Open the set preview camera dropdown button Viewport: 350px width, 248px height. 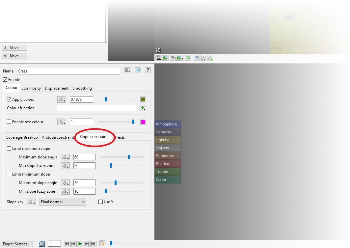click(177, 58)
